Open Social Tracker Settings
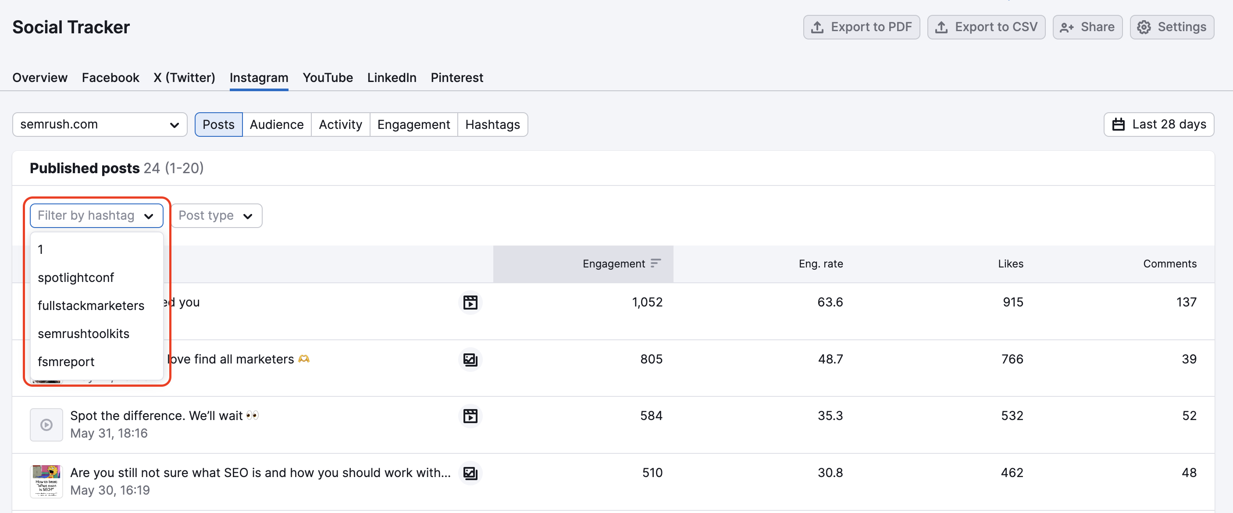1233x513 pixels. pos(1172,27)
